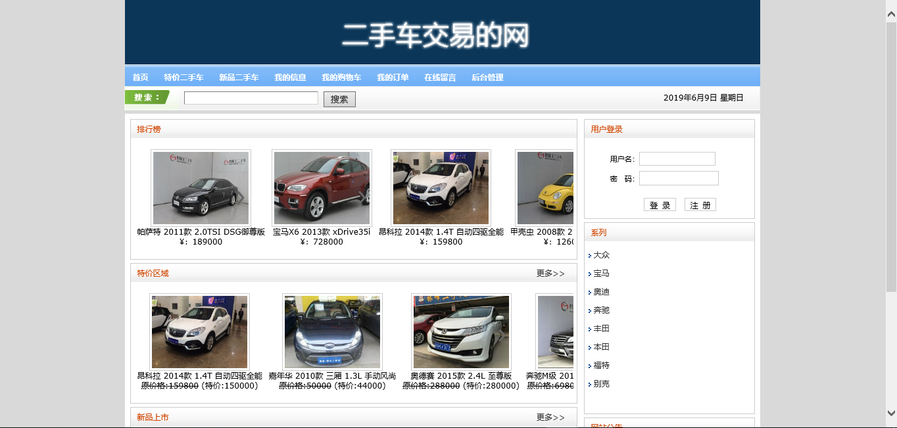
Task: Open the 大众 series link
Action: pyautogui.click(x=601, y=255)
